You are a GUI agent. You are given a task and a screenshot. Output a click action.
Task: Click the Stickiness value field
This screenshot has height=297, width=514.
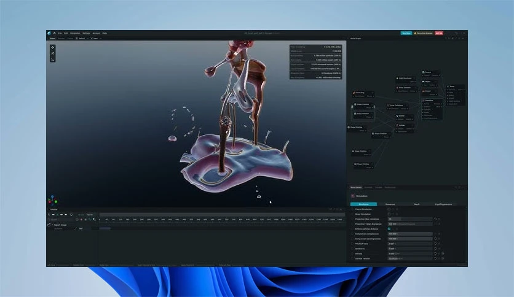pos(409,249)
